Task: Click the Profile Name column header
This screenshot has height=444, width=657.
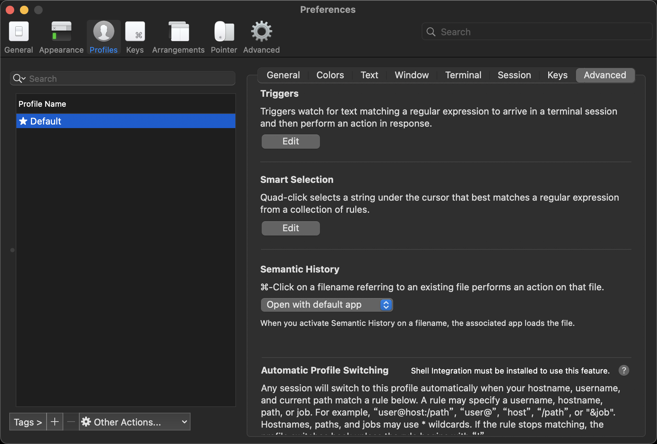Action: point(126,104)
